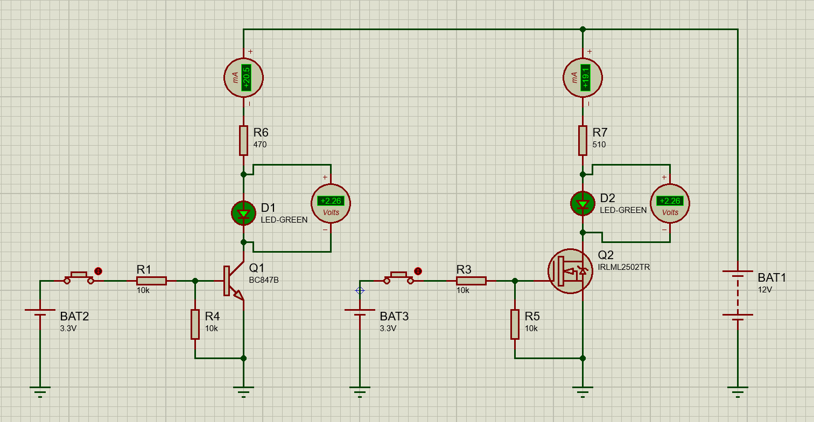Click the D1 green LED symbol
This screenshot has height=422, width=814.
coord(243,213)
